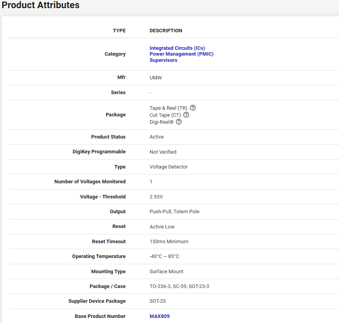
Task: Click the 2.93V threshold value
Action: [157, 197]
